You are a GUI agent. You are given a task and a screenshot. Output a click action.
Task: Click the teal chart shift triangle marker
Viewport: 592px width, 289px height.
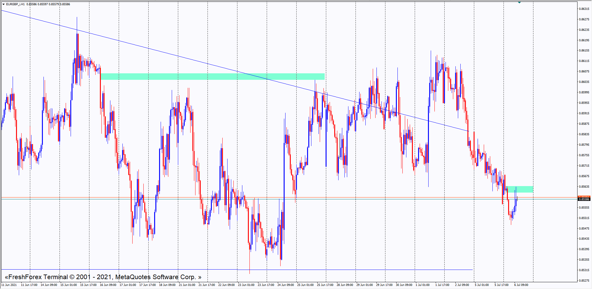click(519, 2)
